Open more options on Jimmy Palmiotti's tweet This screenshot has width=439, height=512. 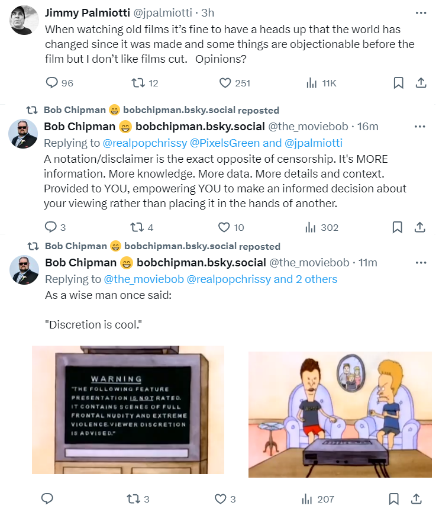tap(421, 13)
